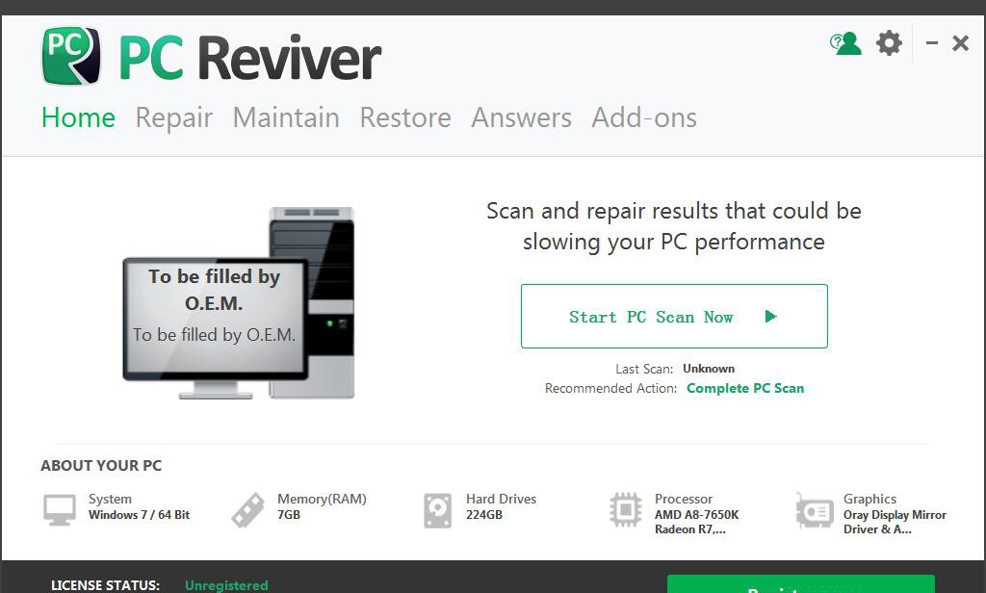
Task: Select 'Oray Display Mirror Driver & A...' text
Action: tap(895, 522)
